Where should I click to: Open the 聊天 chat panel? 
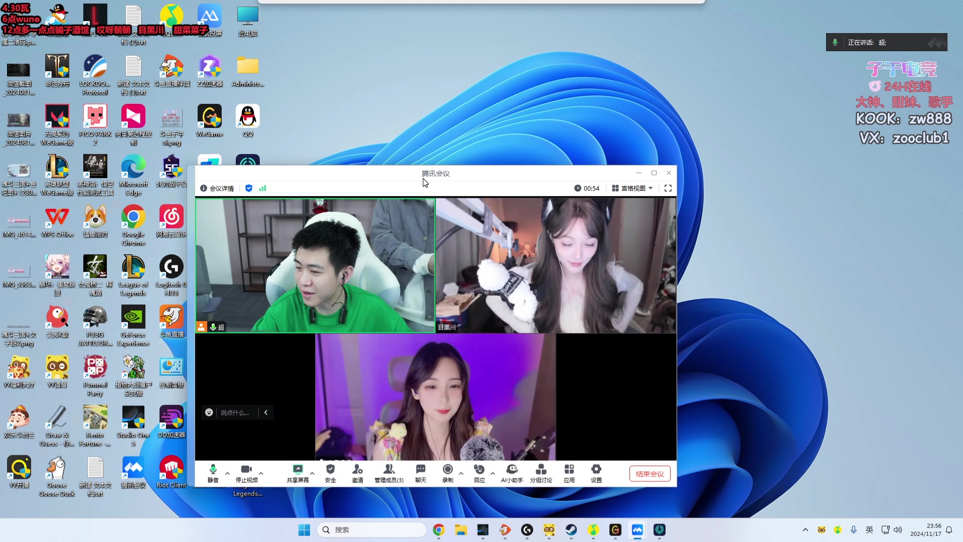coord(420,473)
